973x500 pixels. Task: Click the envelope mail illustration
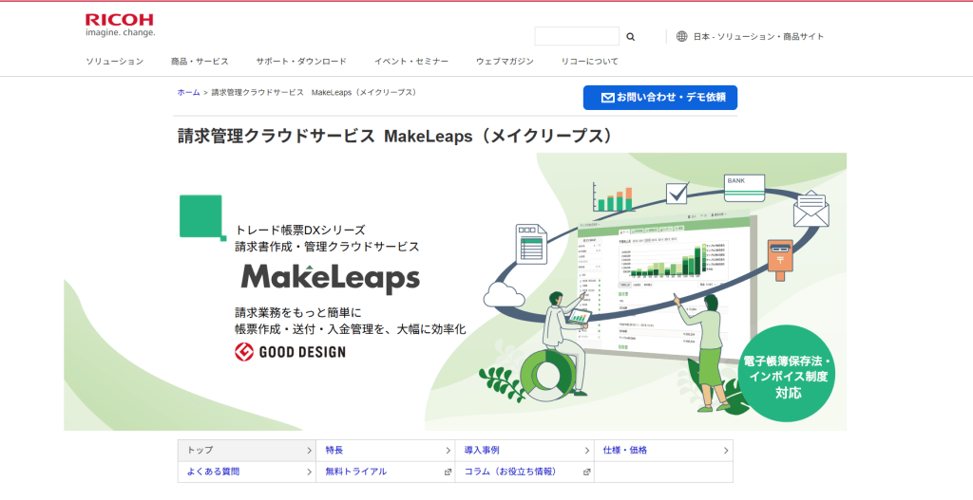(x=811, y=208)
